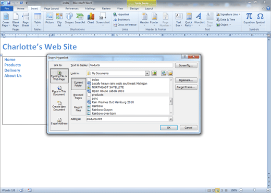Switch to the Home tab
The height and width of the screenshot is (193, 271).
pos(21,8)
